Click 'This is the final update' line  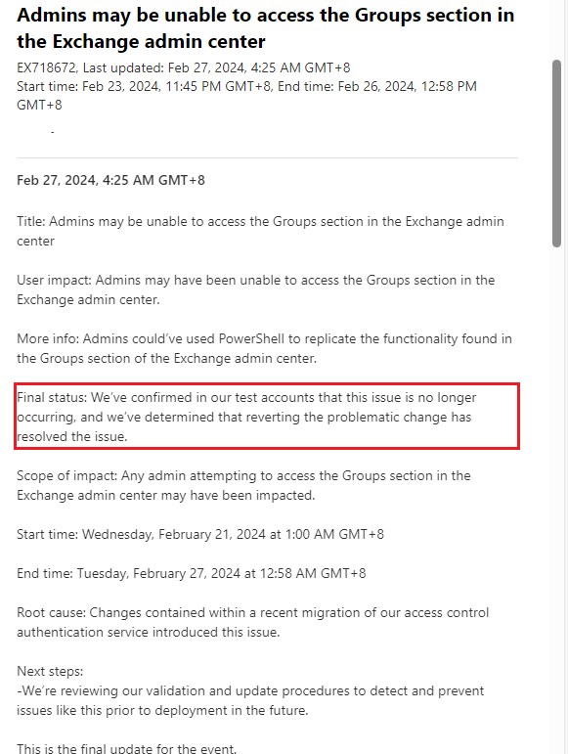pyautogui.click(x=127, y=748)
